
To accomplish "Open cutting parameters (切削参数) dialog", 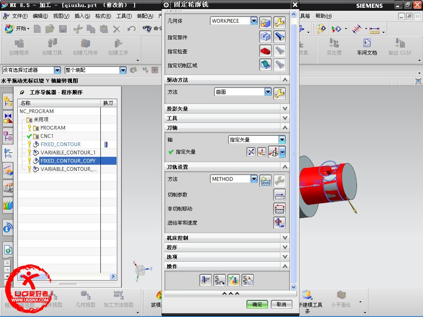I will click(280, 195).
